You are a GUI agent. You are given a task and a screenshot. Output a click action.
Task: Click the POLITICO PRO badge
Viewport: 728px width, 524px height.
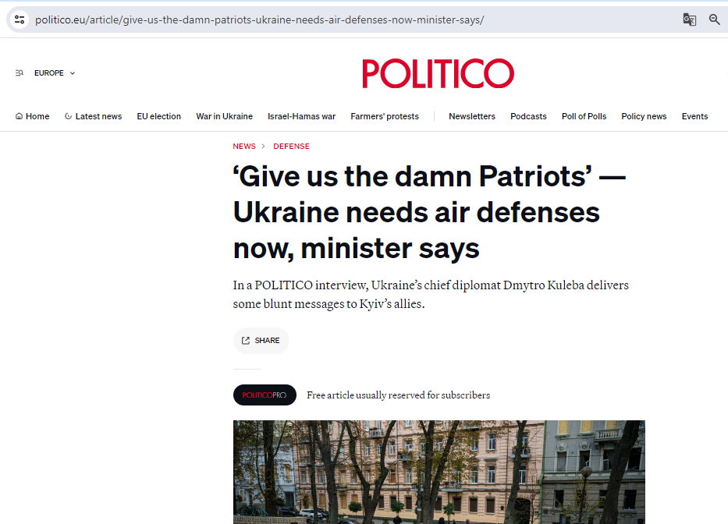click(265, 395)
